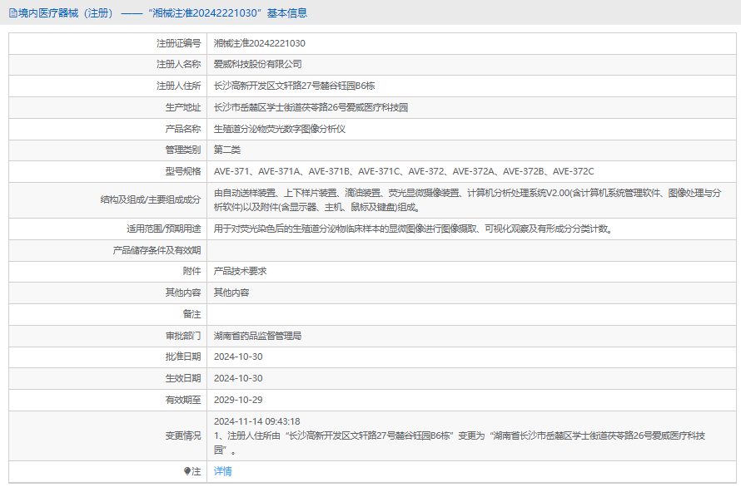The image size is (741, 487).
Task: Select the header title 境内医疗器械（注册）
Action: (x=66, y=13)
